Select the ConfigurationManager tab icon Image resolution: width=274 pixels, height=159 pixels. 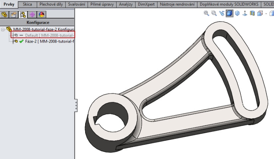(x=23, y=15)
